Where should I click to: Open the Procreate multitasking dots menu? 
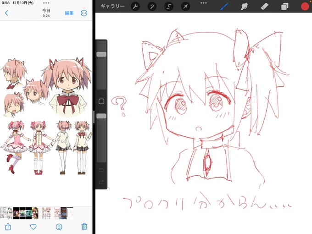[x=204, y=3]
